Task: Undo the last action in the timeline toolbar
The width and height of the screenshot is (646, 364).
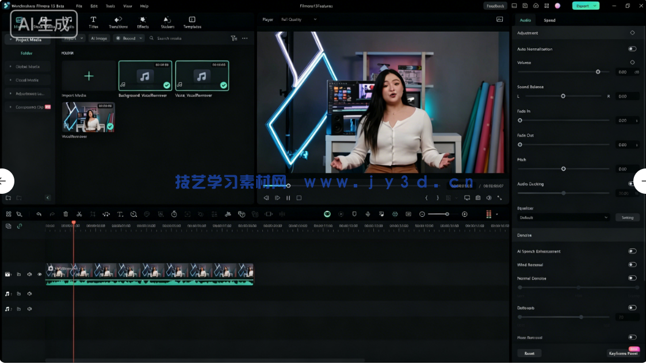Action: pos(39,214)
